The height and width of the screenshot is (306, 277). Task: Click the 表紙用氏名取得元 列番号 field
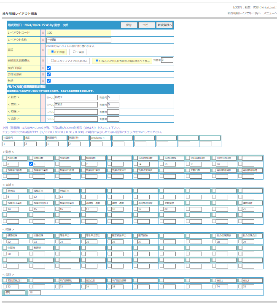167,60
